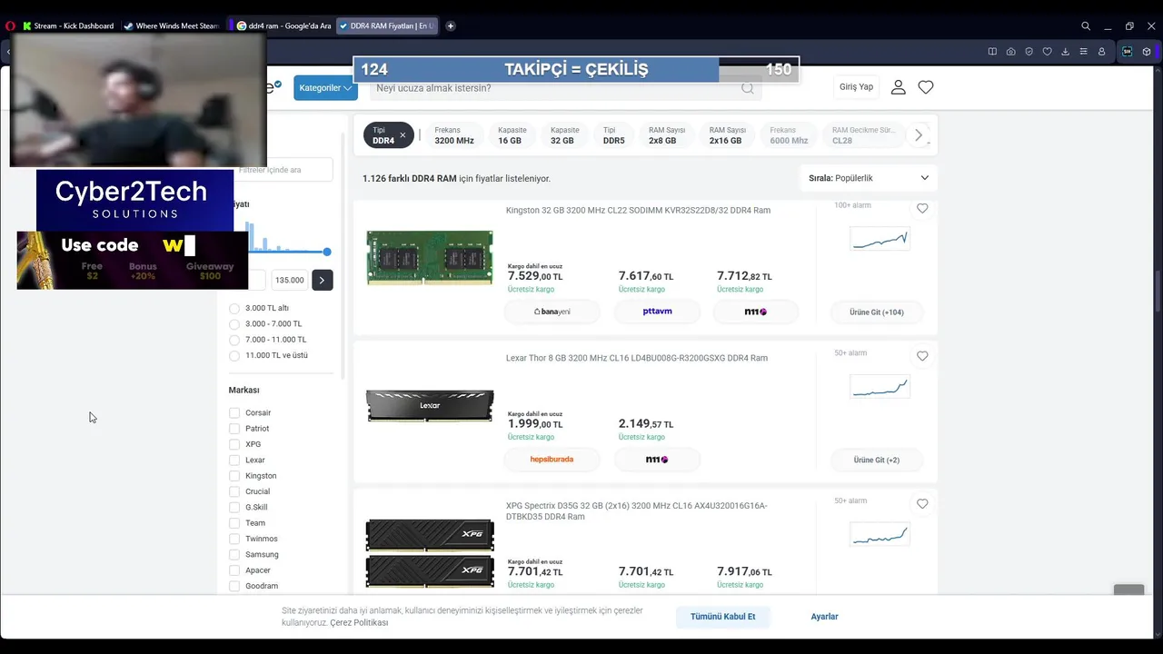Open the downloads icon
The image size is (1163, 654).
[1065, 52]
